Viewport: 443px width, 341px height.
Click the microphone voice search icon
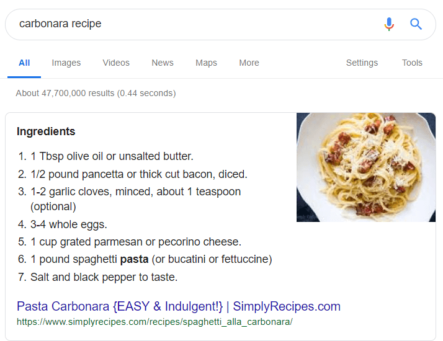(x=389, y=24)
